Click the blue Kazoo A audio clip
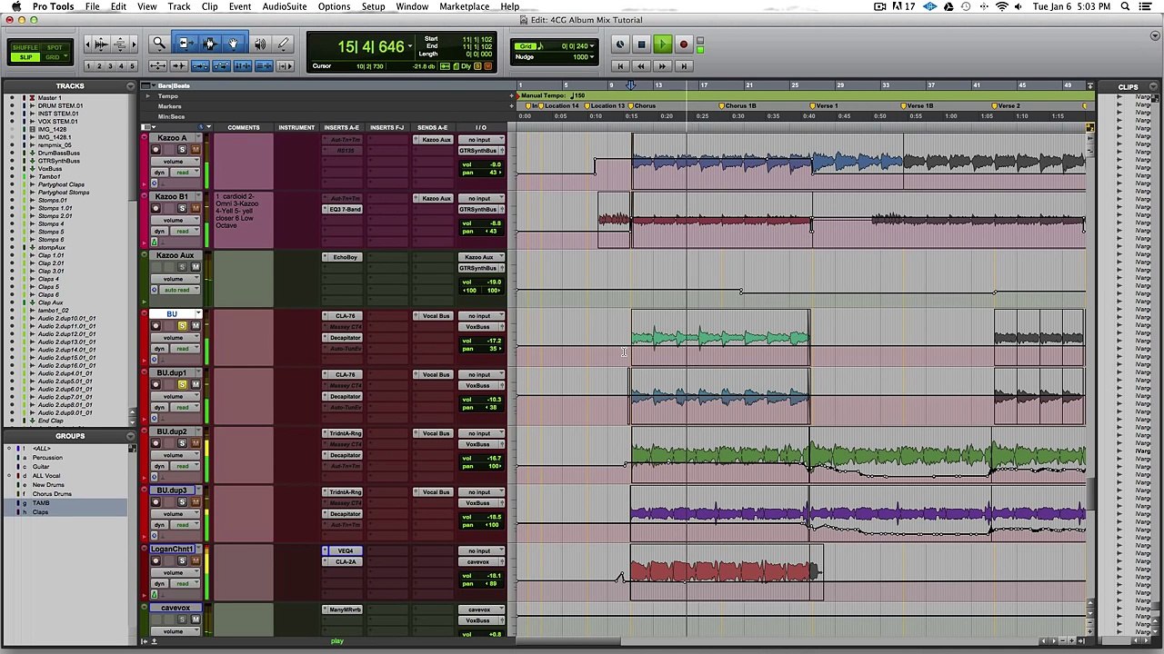The image size is (1164, 654). [768, 163]
